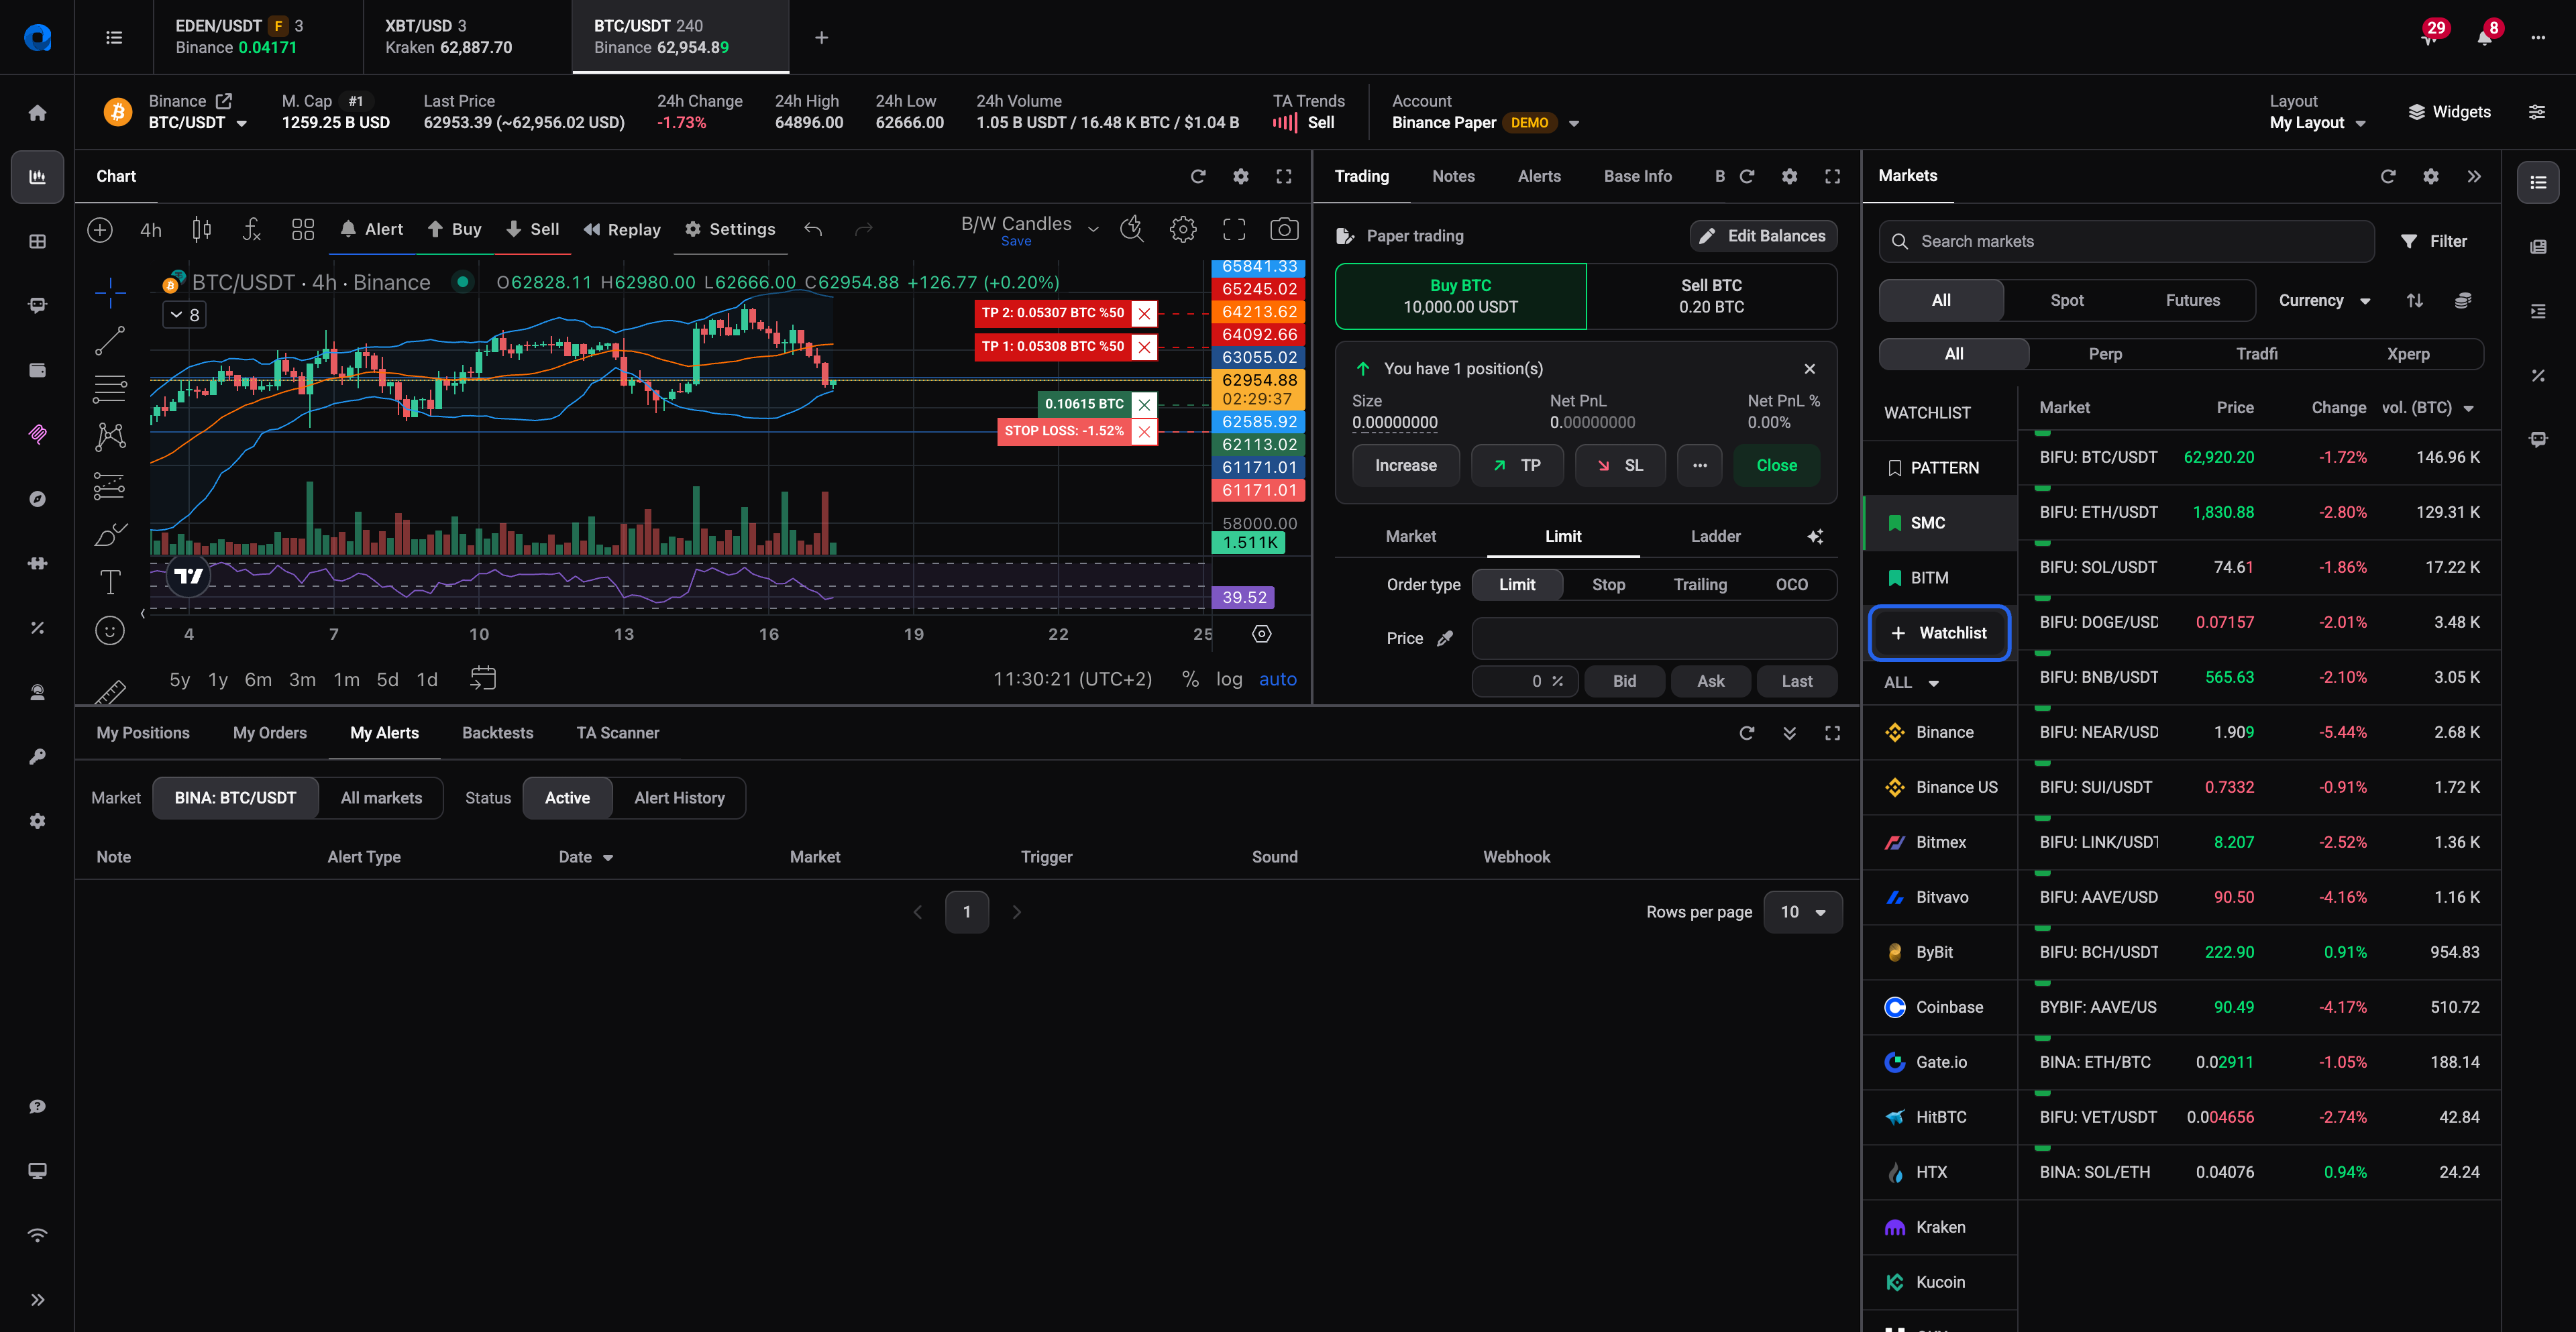Refresh the My Alerts table

pos(1747,733)
